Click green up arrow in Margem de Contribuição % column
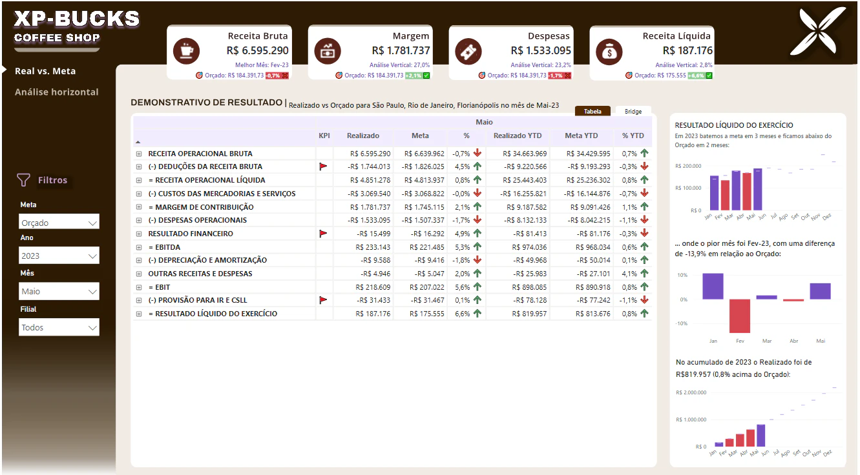Image resolution: width=860 pixels, height=475 pixels. [x=477, y=207]
